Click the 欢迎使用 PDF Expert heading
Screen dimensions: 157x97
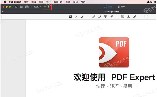[x=114, y=77]
